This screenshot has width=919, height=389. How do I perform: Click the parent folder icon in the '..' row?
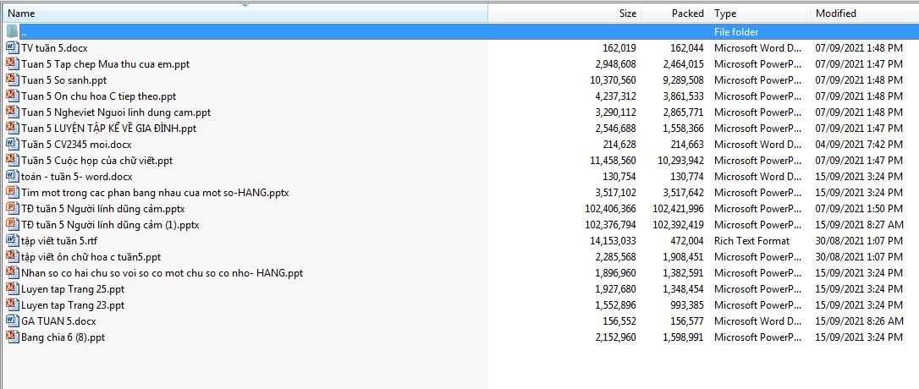tap(12, 32)
